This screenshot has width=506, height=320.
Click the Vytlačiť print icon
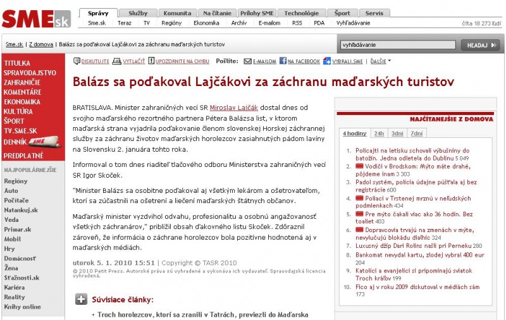[118, 61]
